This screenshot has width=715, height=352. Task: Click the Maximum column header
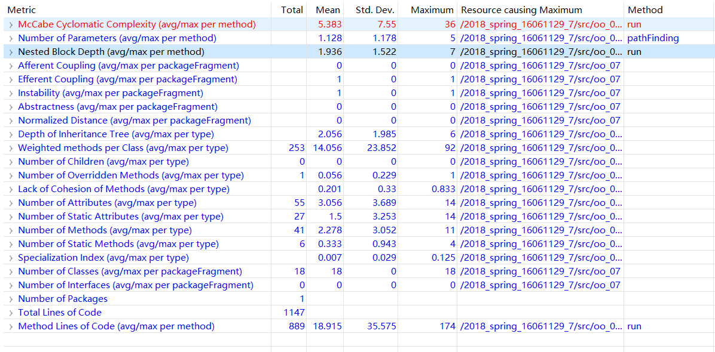432,10
